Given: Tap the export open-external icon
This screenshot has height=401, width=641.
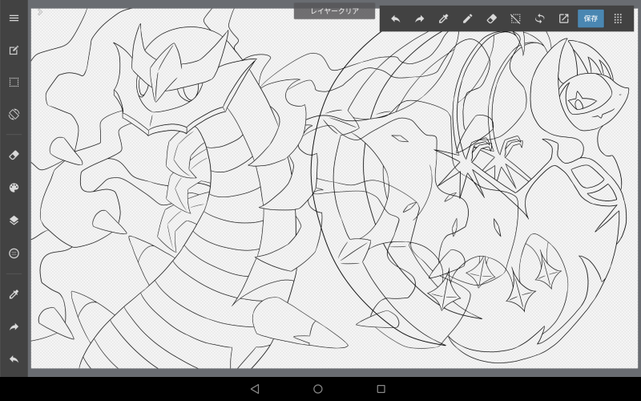Looking at the screenshot, I should [x=564, y=18].
